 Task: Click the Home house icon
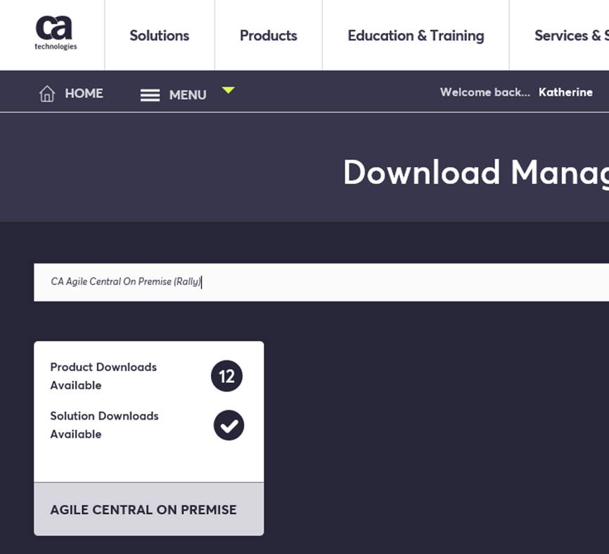(x=47, y=94)
